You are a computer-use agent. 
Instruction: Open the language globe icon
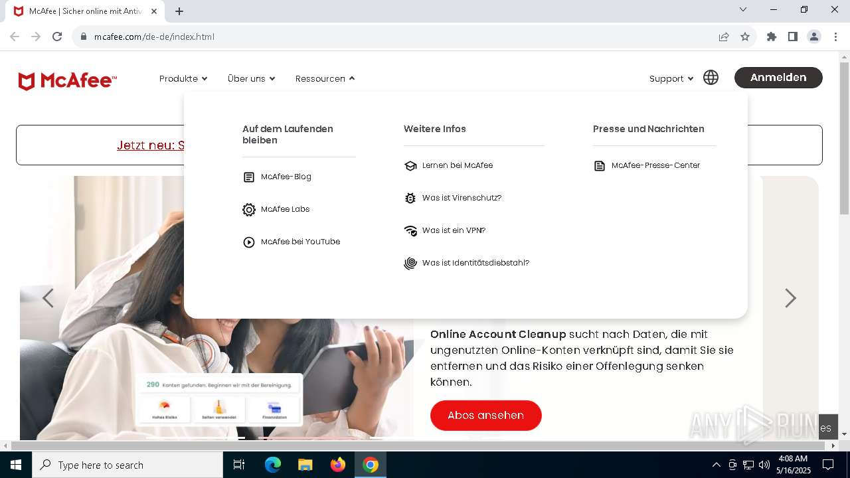click(711, 78)
